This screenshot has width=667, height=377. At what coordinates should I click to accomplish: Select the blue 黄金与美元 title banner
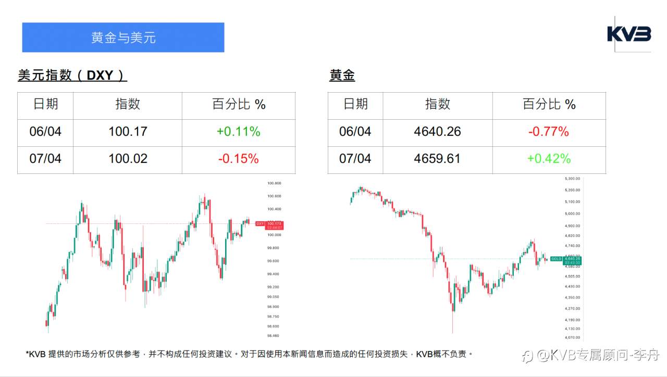coord(123,37)
